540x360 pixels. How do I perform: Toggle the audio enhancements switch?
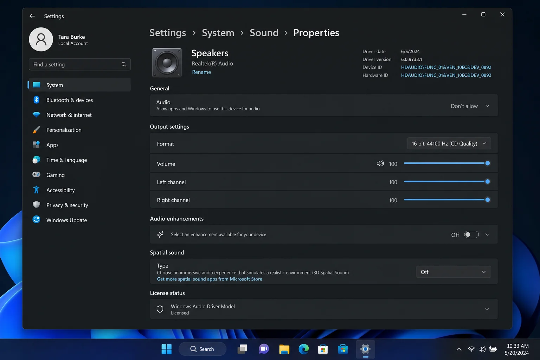(471, 234)
